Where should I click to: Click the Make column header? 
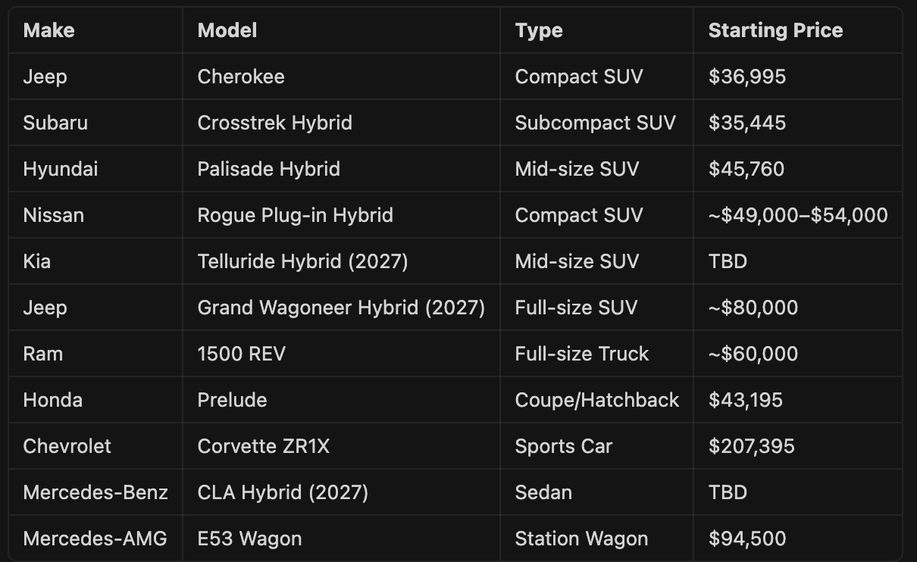[x=49, y=30]
